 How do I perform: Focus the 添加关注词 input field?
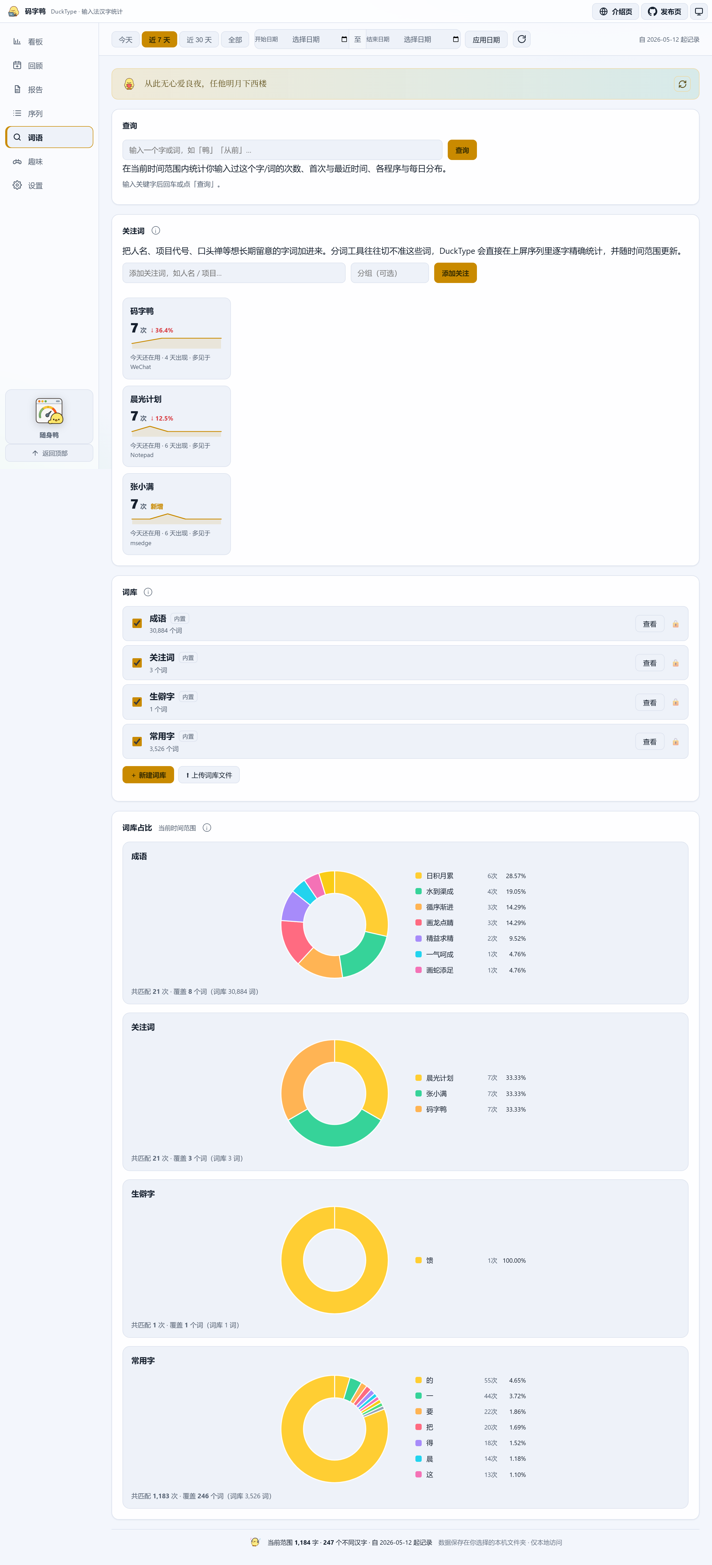(x=234, y=273)
